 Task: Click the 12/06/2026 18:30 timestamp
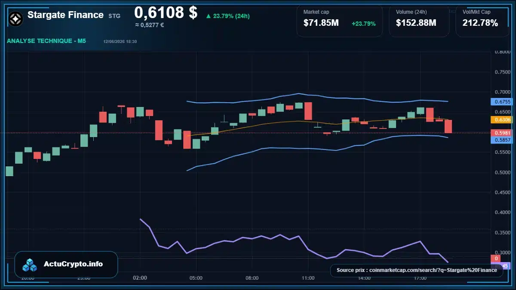click(x=120, y=42)
